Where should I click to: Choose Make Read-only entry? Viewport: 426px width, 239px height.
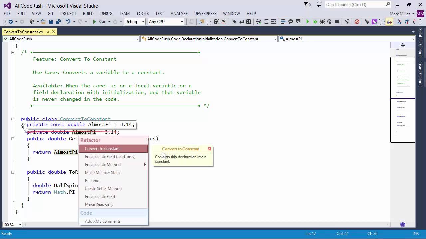(113, 204)
